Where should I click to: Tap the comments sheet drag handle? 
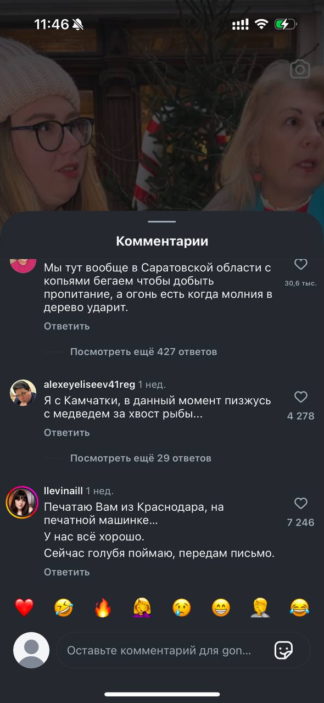coord(162,222)
